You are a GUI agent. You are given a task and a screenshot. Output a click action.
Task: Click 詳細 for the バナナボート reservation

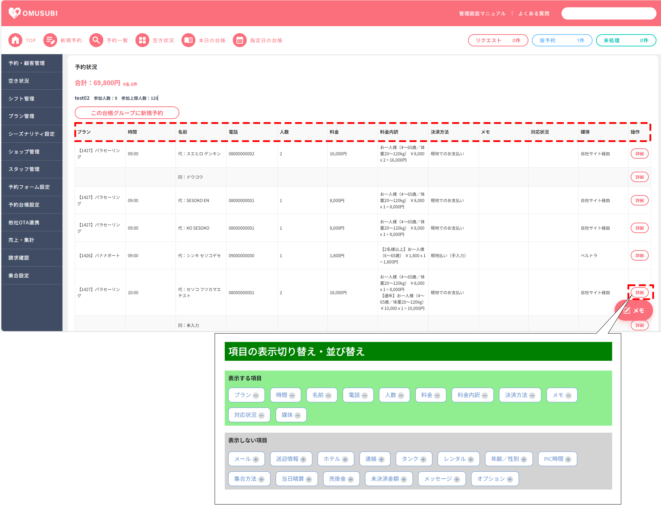click(639, 255)
